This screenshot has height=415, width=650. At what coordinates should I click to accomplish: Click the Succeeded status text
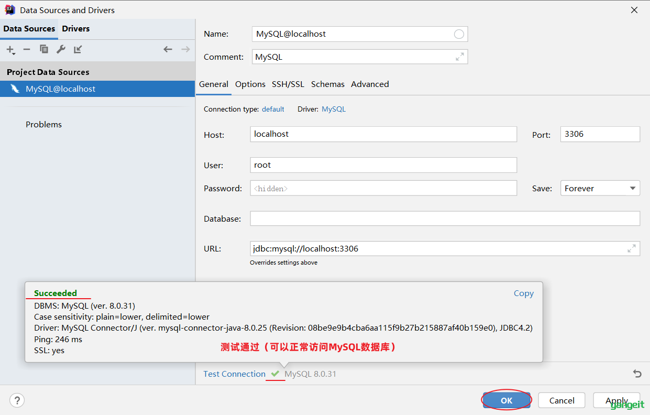[x=56, y=293]
